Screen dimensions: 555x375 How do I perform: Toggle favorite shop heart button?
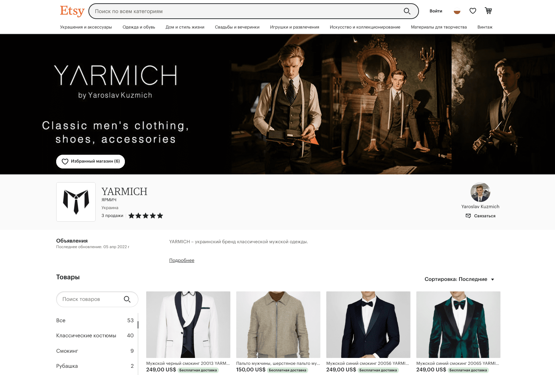tap(90, 162)
